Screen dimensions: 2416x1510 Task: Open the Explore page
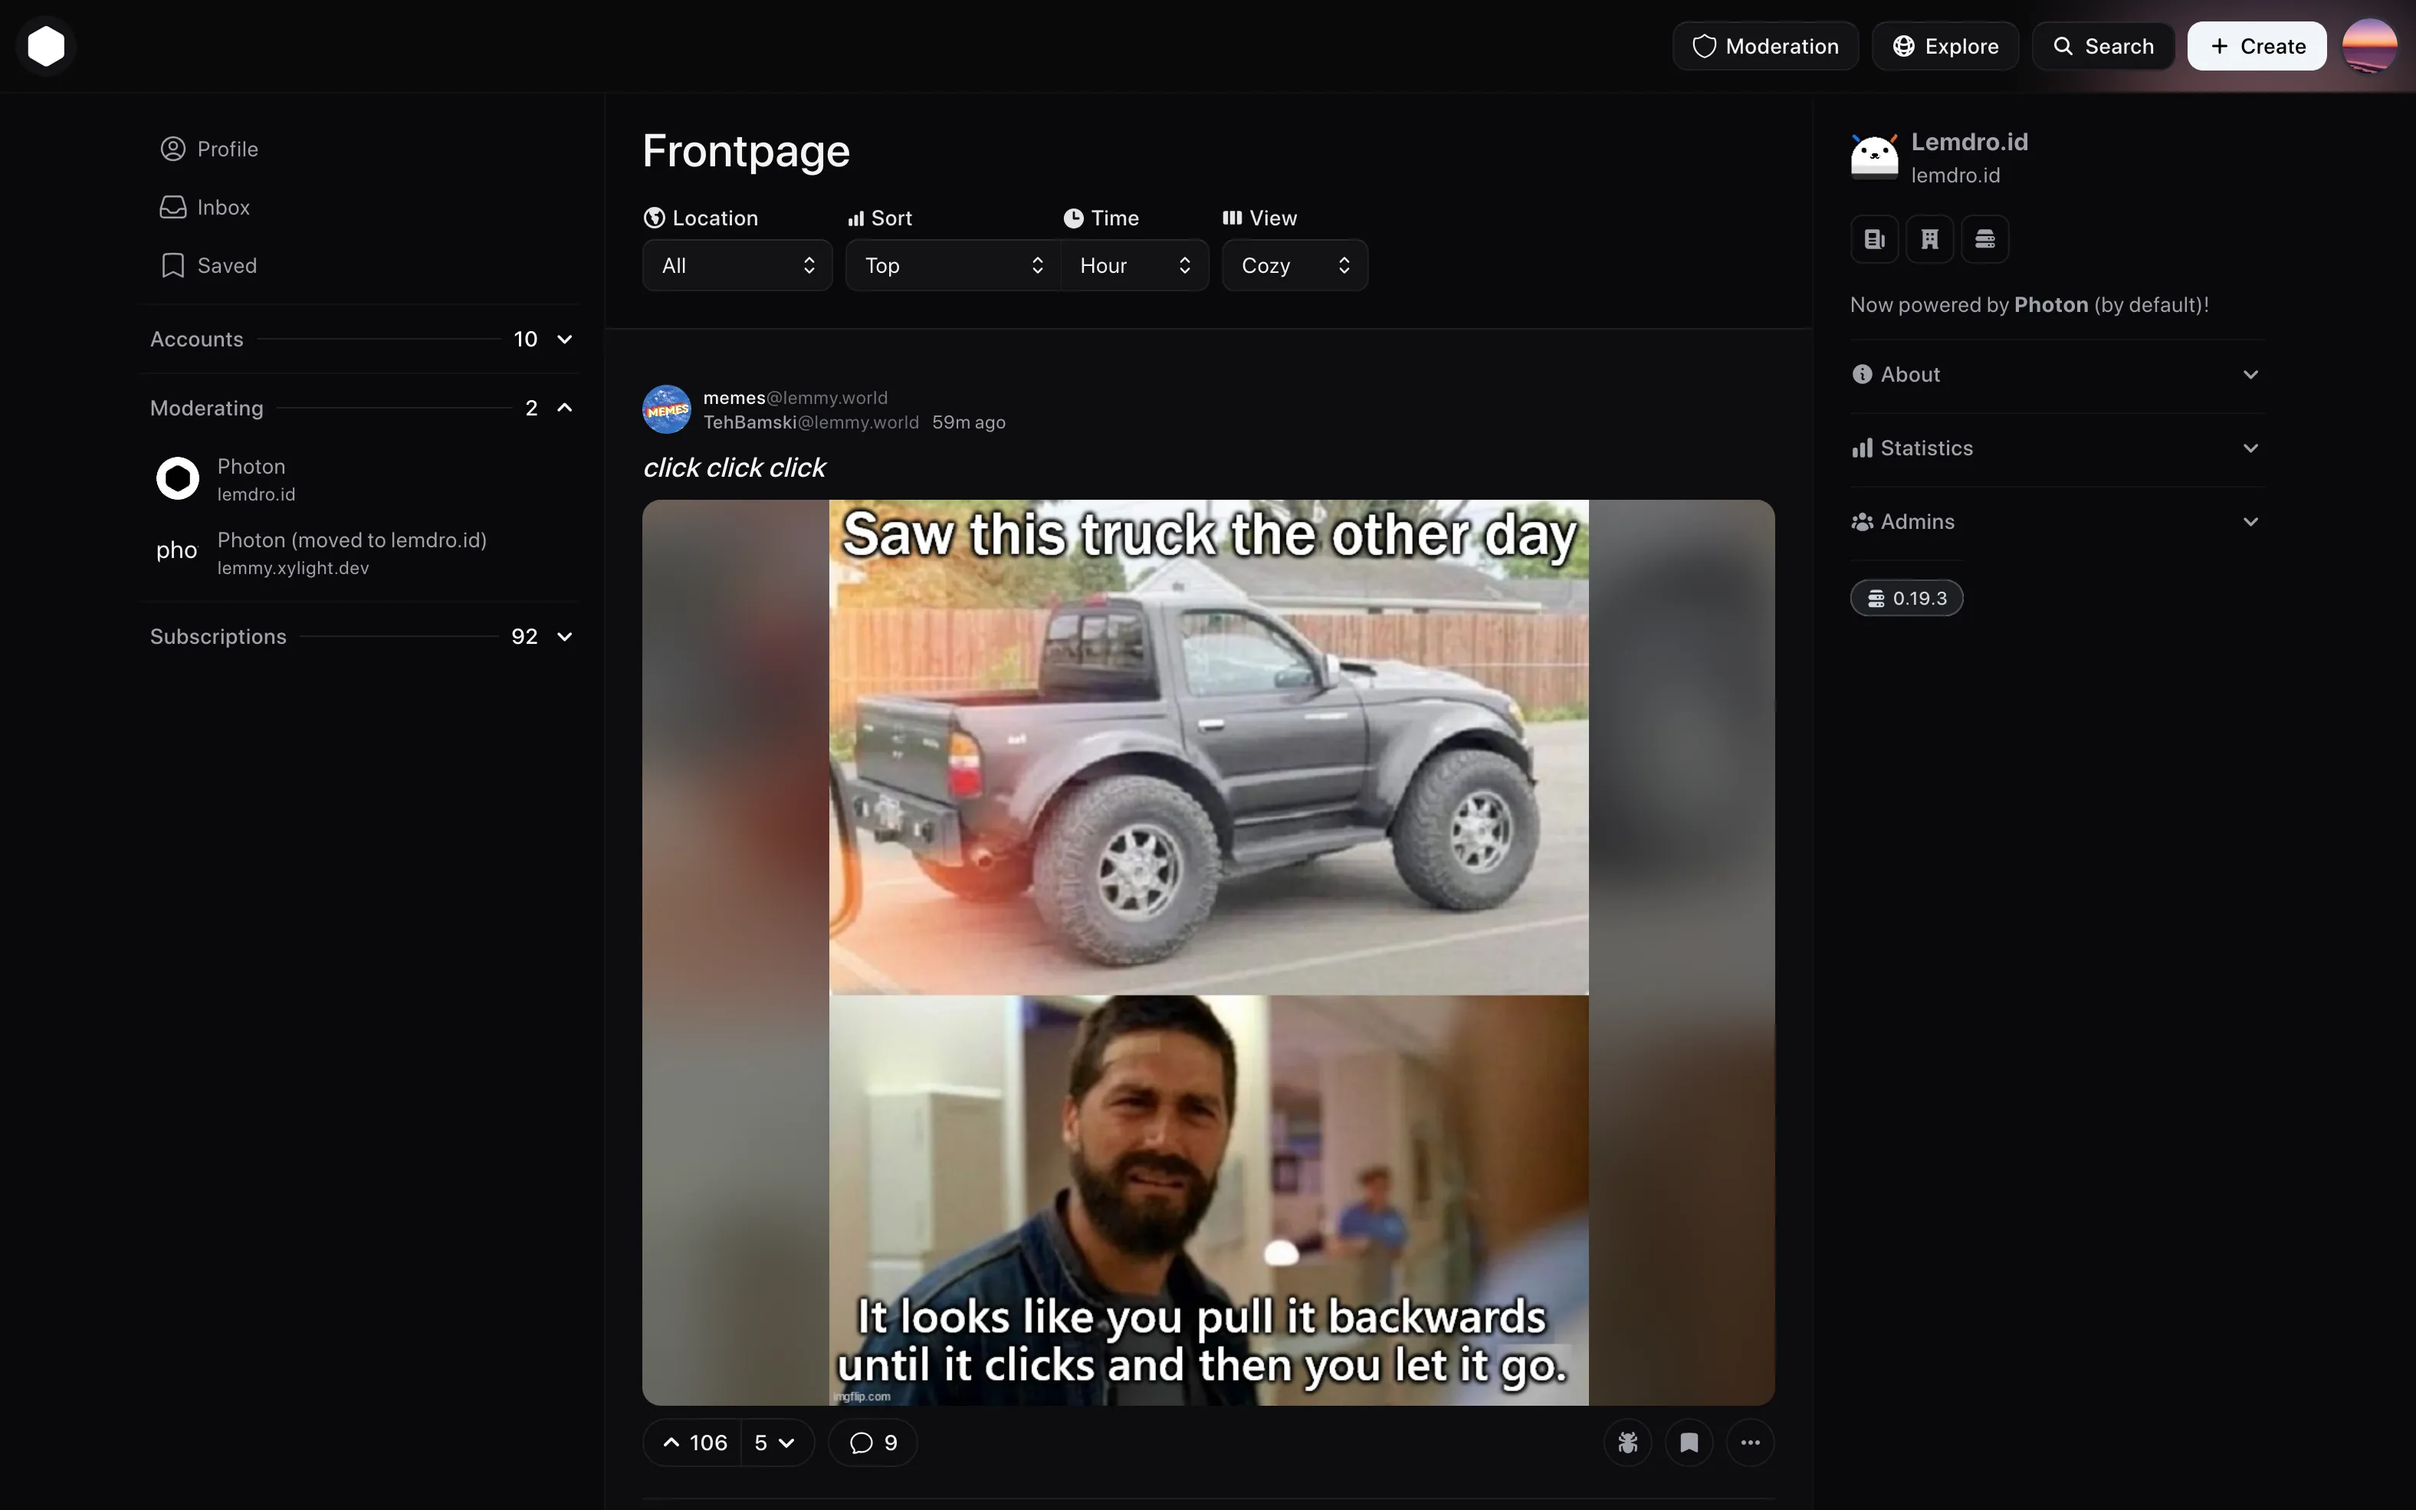pos(1945,46)
